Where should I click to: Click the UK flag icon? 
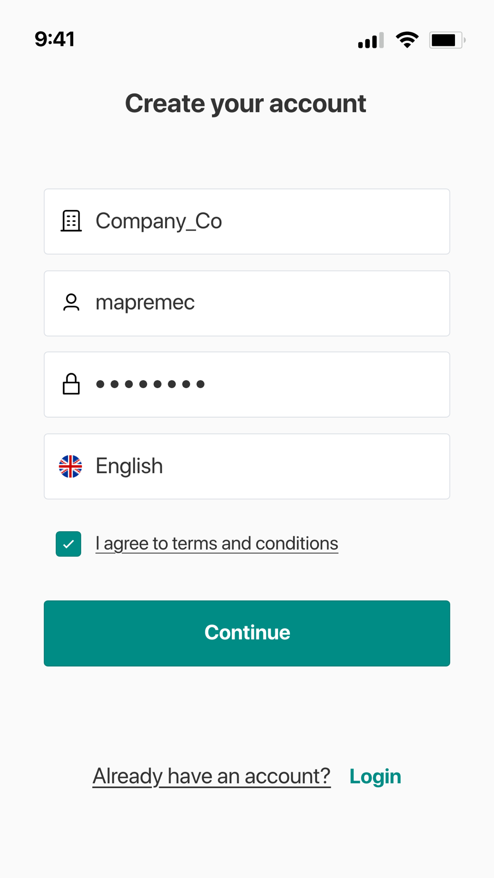(x=71, y=466)
